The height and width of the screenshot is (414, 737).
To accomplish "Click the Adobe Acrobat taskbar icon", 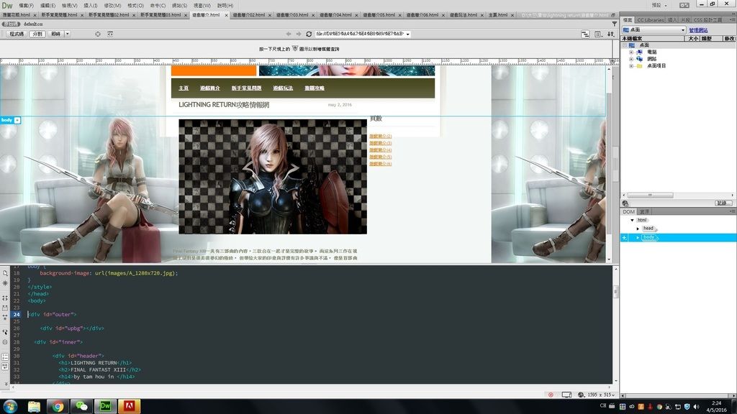I will click(x=130, y=406).
